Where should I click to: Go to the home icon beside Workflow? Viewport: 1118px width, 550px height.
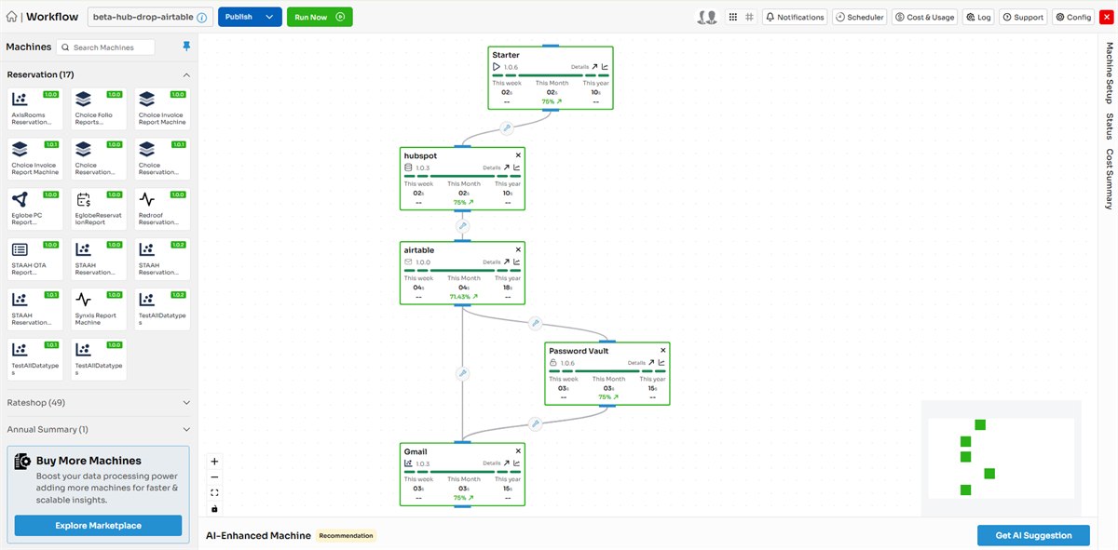(x=12, y=17)
